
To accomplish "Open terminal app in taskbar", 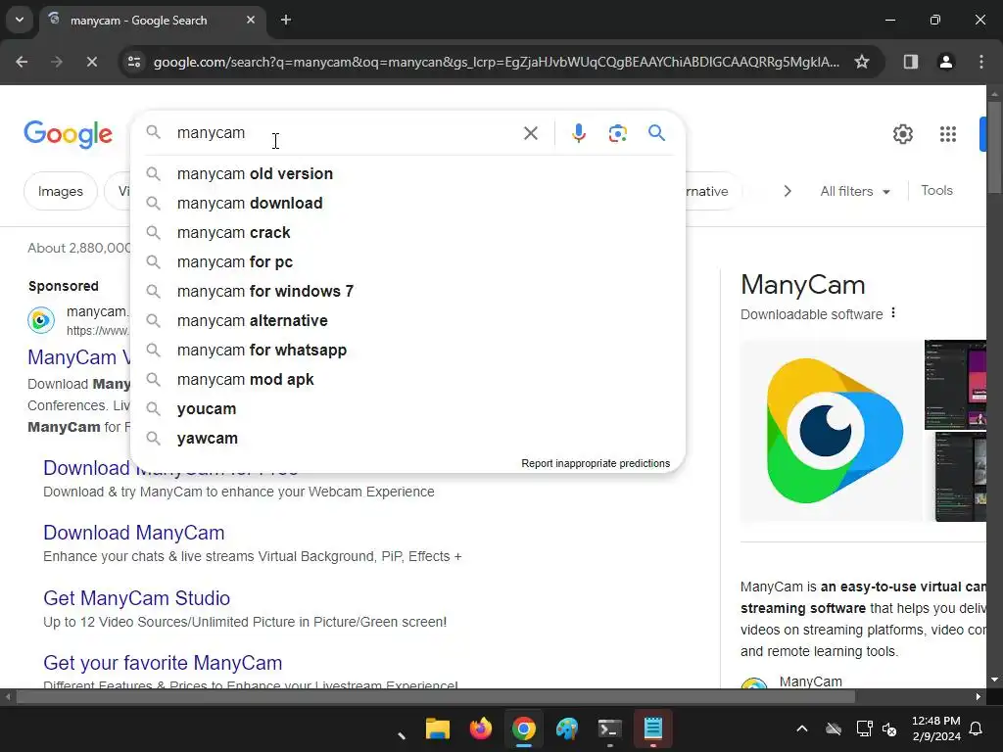I will [609, 728].
